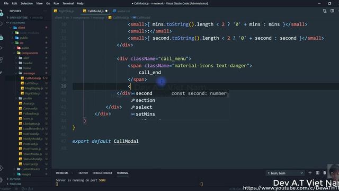
Task: Switch to the CSS file editor tab
Action: pyautogui.click(x=121, y=11)
